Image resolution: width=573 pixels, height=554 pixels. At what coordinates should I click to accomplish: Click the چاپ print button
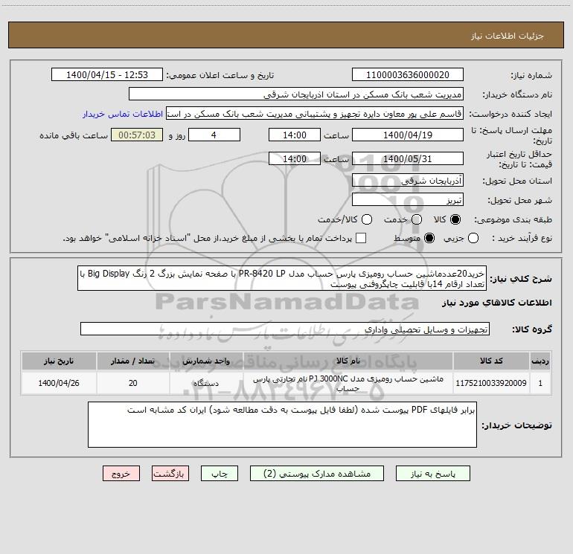point(220,474)
